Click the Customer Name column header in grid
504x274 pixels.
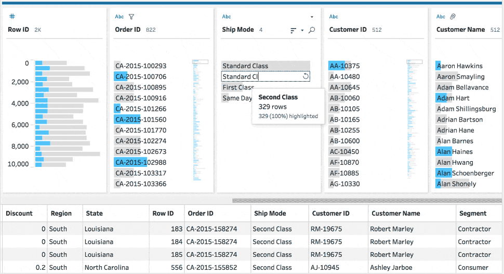(396, 213)
